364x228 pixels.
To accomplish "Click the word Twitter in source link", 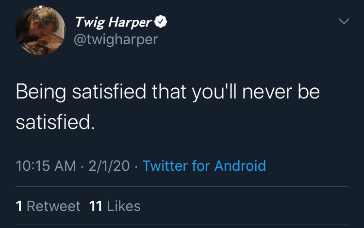I will 165,166.
